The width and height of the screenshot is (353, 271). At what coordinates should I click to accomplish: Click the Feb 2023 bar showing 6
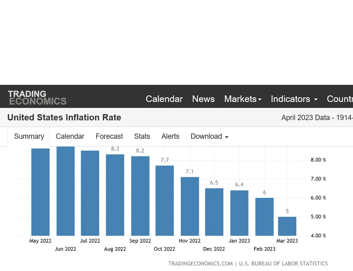tap(264, 217)
